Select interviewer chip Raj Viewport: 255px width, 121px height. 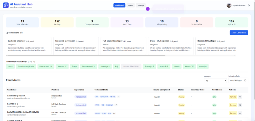[x=116, y=66]
